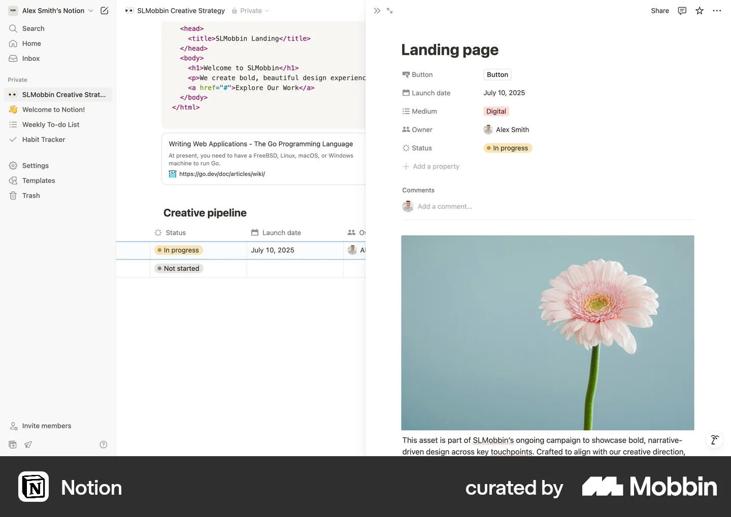Open help and support question mark

[x=104, y=445]
